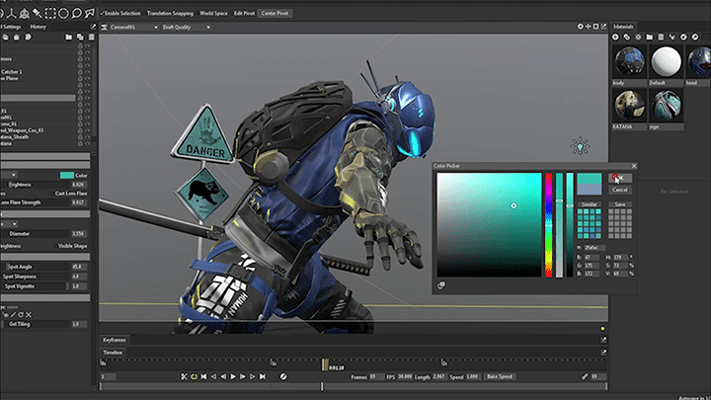The width and height of the screenshot is (711, 400).
Task: Click the X clear gel icon above Gel Tiling
Action: click(x=29, y=314)
